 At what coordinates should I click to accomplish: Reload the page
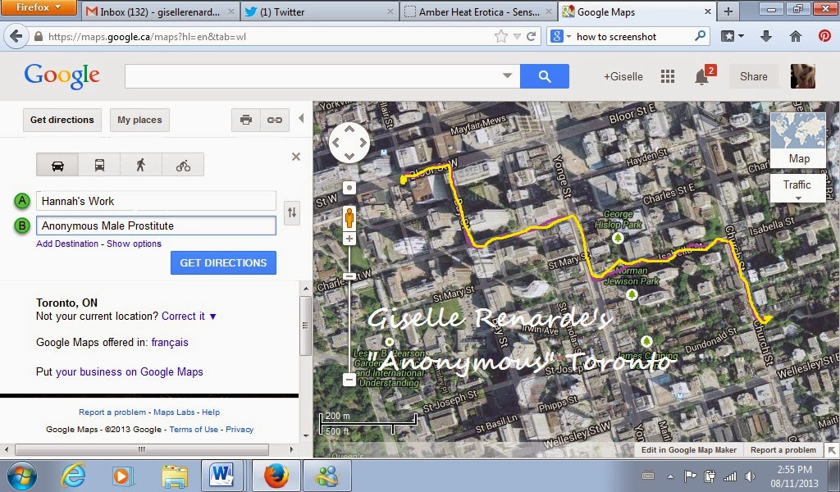pos(532,36)
